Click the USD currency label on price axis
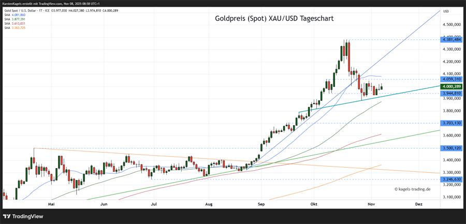This screenshot has width=466, height=224. 445,10
